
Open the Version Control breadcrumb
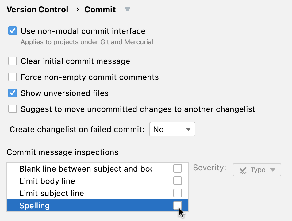click(37, 10)
